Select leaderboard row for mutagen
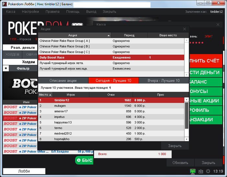Viewport: 227px width, 177px height. point(111,106)
